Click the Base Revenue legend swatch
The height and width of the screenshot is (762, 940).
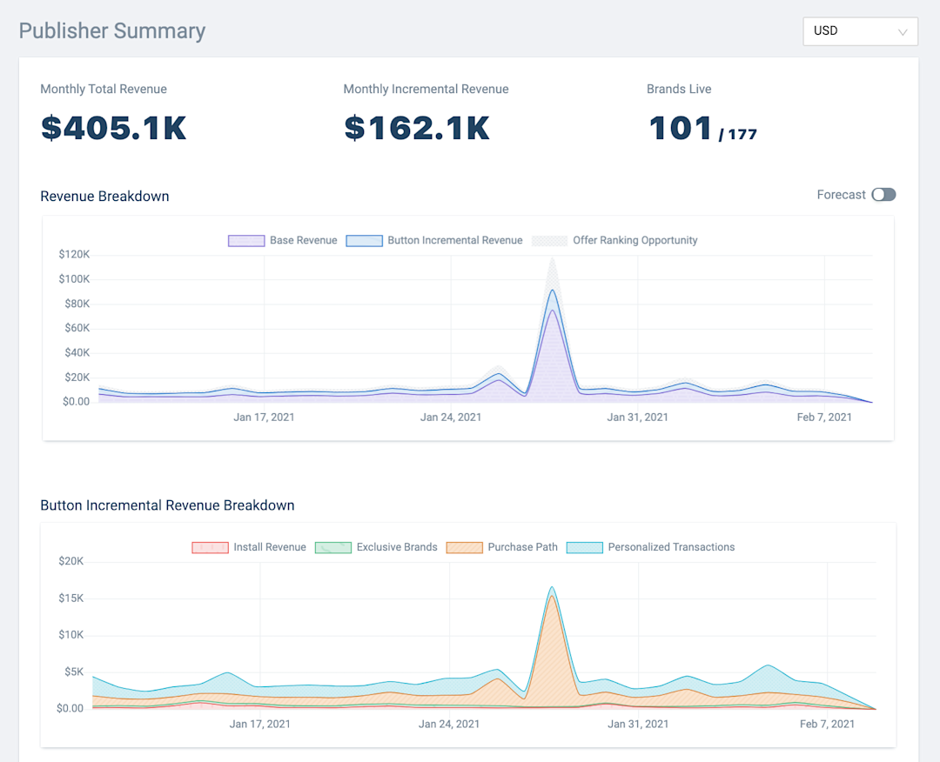tap(246, 241)
